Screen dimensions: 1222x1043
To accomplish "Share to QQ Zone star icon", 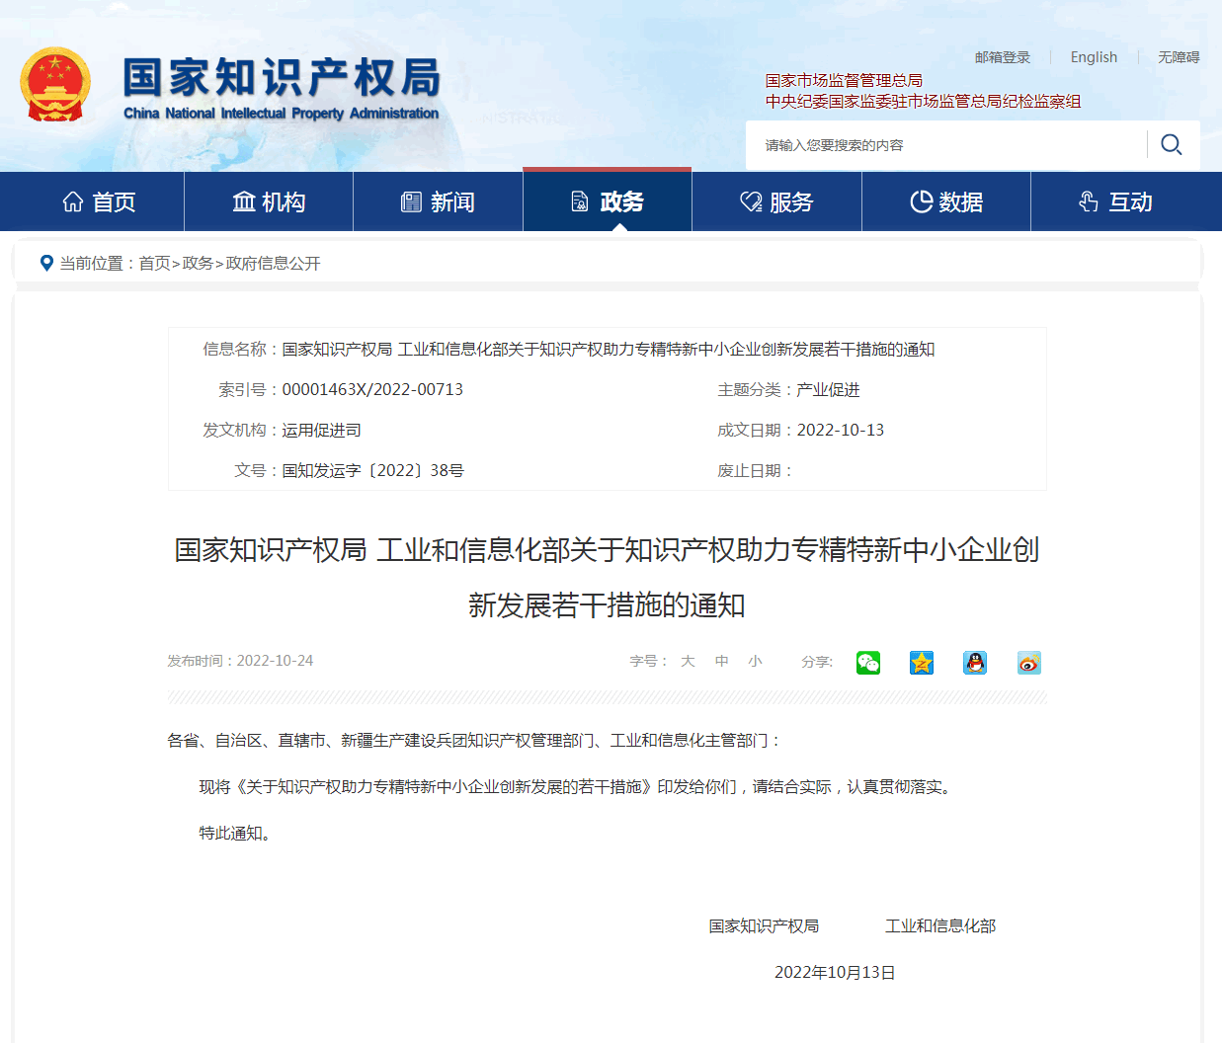I will [x=922, y=663].
